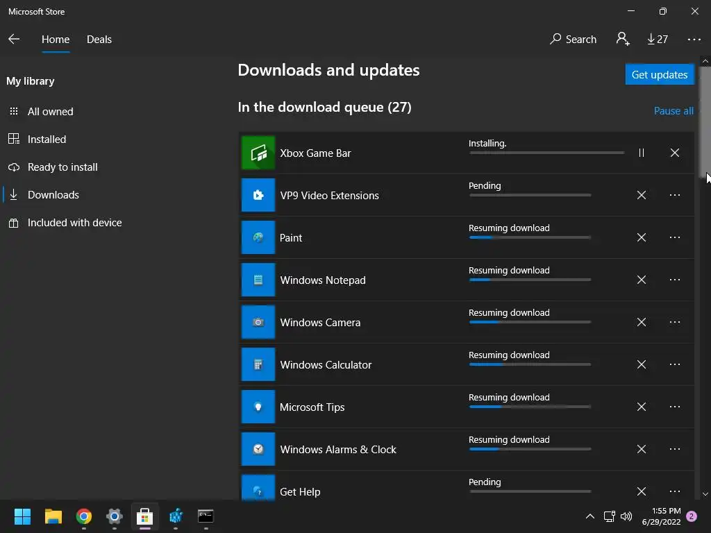Select Ready to install in library

(x=62, y=167)
